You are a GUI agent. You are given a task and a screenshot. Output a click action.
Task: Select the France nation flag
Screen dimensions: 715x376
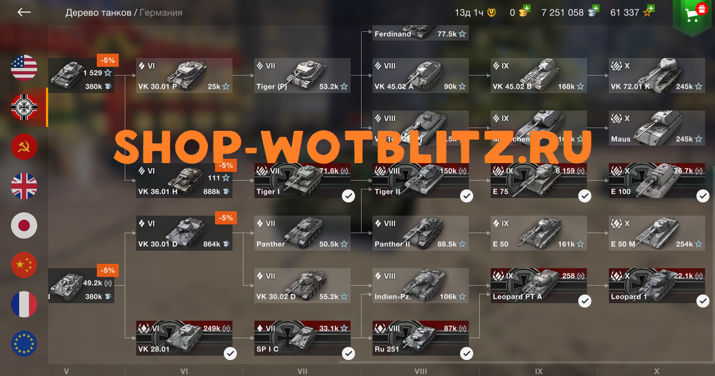point(24,304)
